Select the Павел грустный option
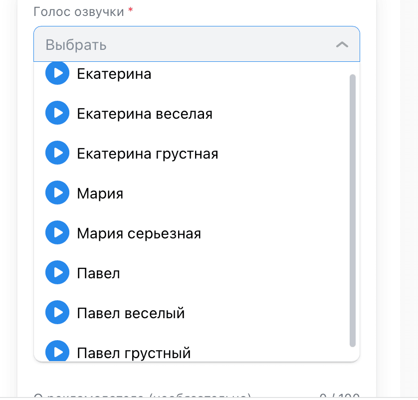This screenshot has width=418, height=400. (x=134, y=353)
